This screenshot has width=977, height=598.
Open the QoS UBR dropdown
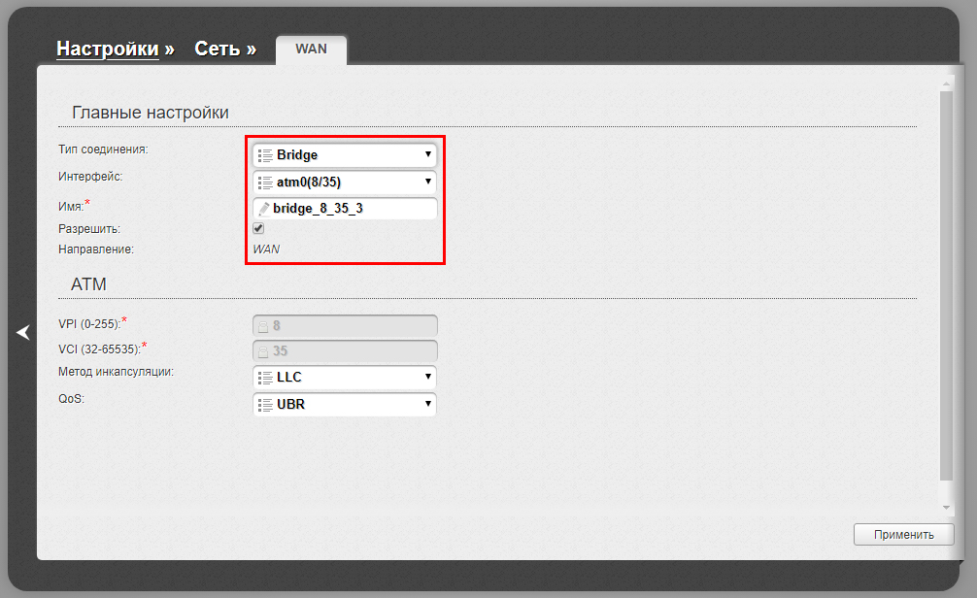tap(345, 404)
